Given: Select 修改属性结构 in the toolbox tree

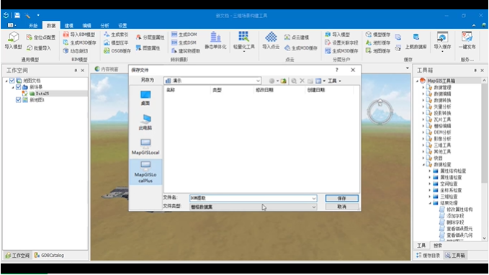Looking at the screenshot, I should click(x=459, y=209).
